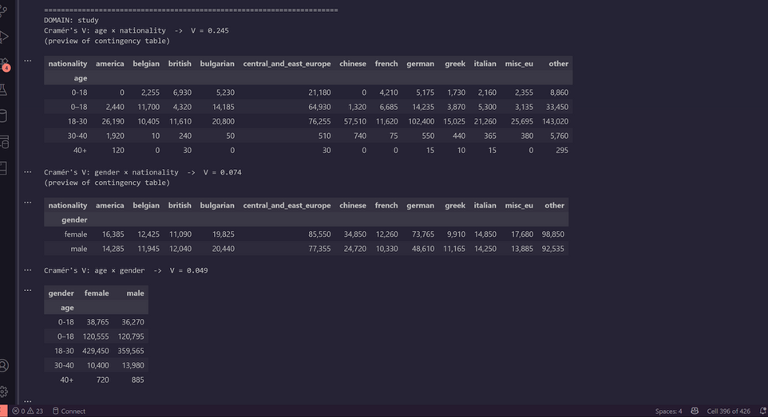Screen dimensions: 768x417
Task: Select the cell value 85,550
Action: (x=319, y=234)
